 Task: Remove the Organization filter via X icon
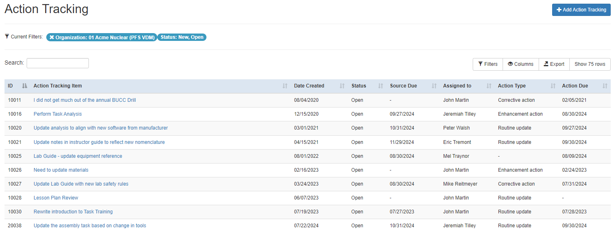52,37
